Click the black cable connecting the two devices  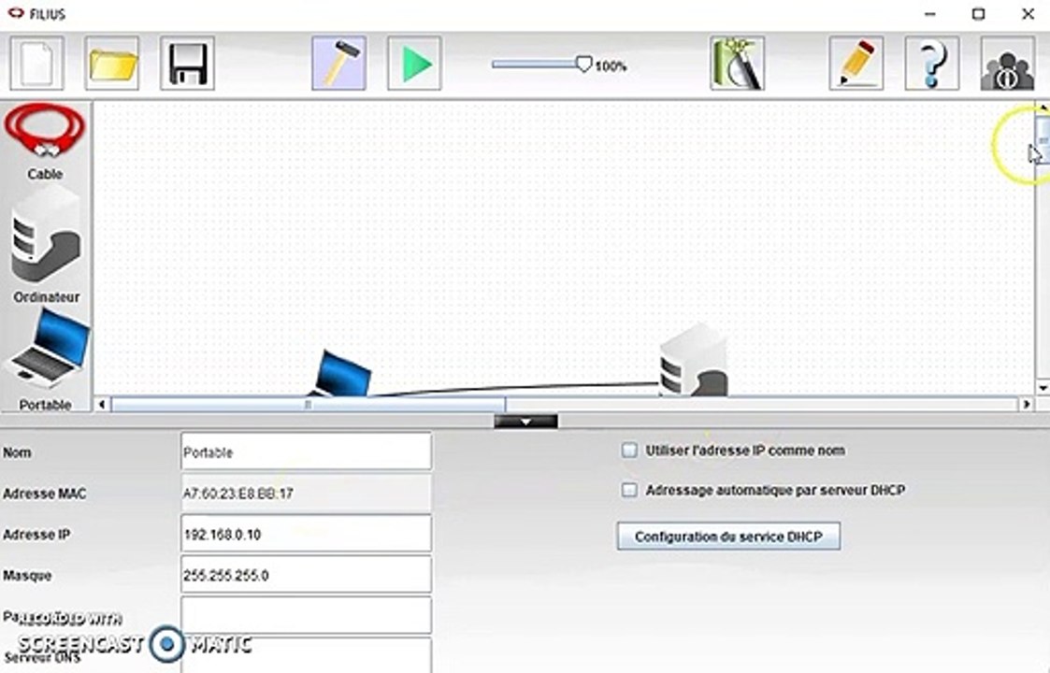[x=515, y=388]
